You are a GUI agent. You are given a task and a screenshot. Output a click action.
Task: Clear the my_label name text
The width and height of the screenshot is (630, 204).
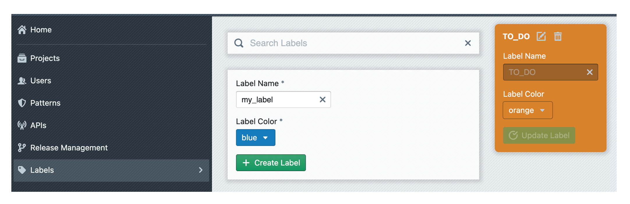click(323, 100)
